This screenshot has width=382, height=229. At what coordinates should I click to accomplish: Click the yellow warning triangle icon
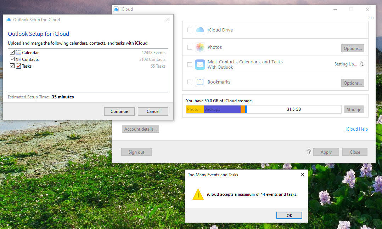tap(198, 194)
